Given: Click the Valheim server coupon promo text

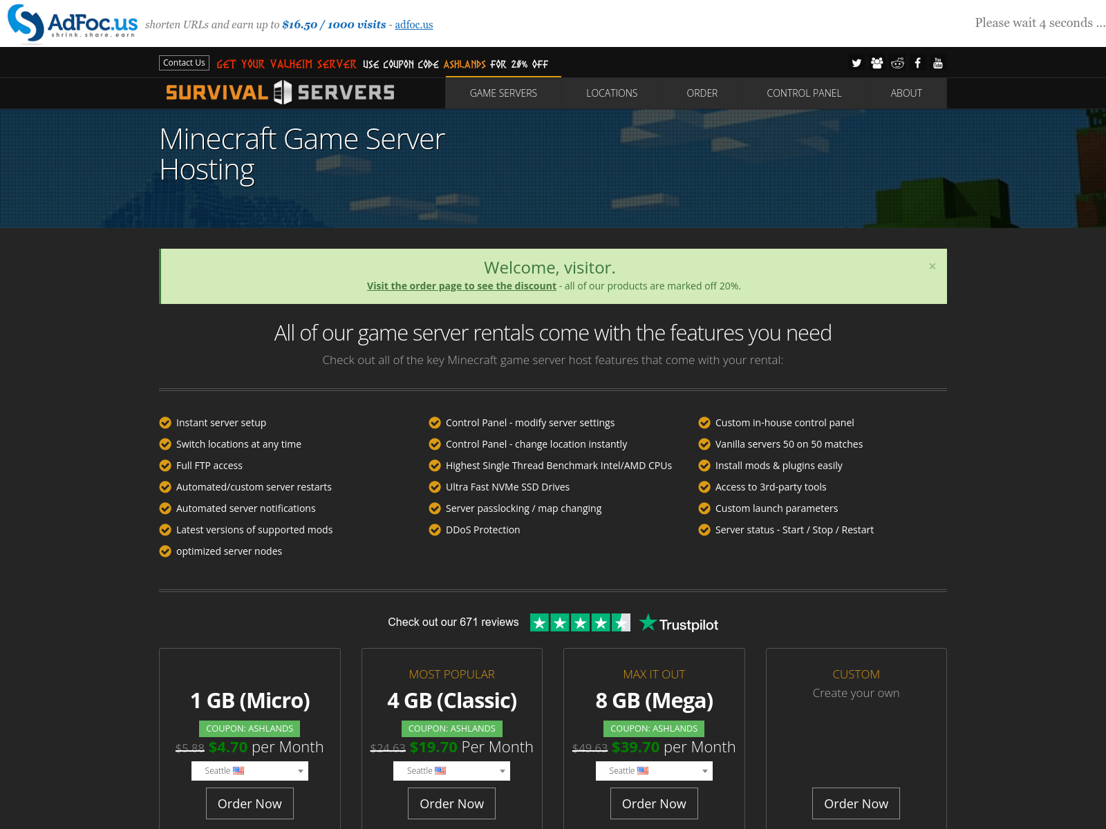Looking at the screenshot, I should 382,64.
